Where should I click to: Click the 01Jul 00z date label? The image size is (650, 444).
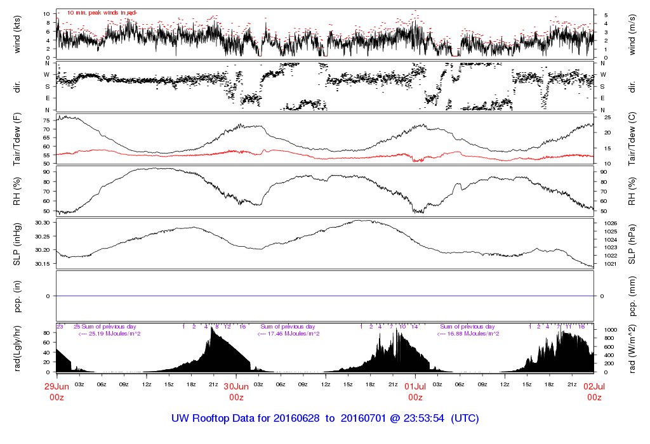click(415, 391)
